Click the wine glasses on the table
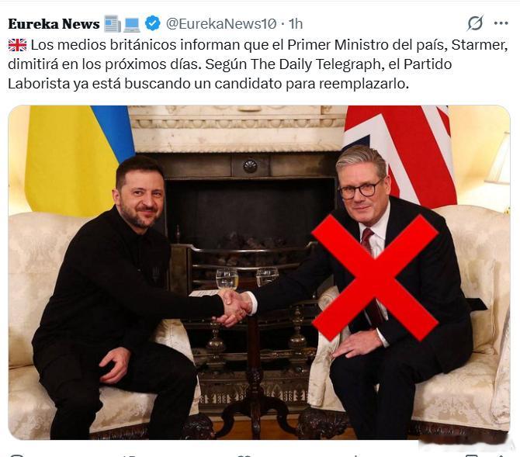 (x=246, y=279)
